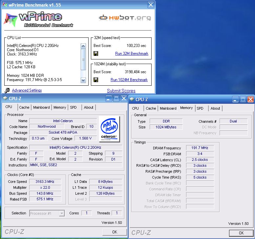Run the 32M Benchmark
255x239 pixels.
click(x=132, y=54)
